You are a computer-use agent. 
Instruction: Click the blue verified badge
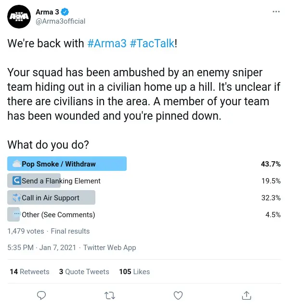65,12
